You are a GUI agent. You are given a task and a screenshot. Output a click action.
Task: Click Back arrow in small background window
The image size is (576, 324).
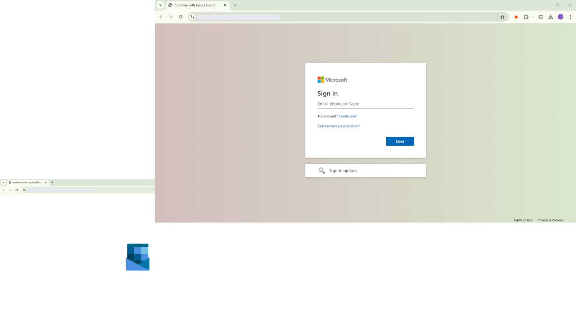tap(4, 190)
